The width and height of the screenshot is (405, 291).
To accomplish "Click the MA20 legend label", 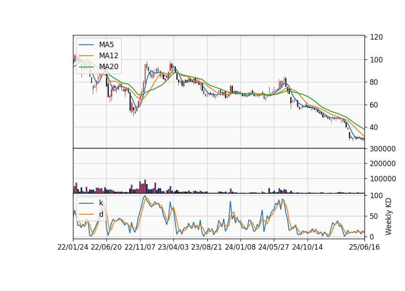I will (x=108, y=67).
